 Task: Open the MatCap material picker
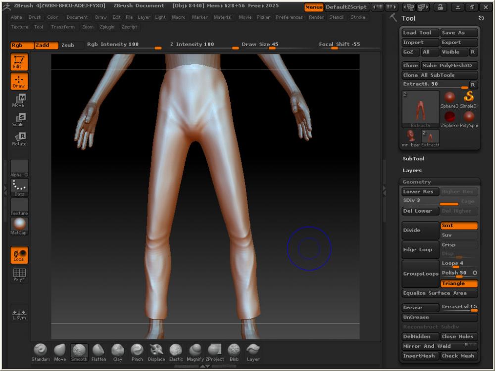pyautogui.click(x=19, y=226)
